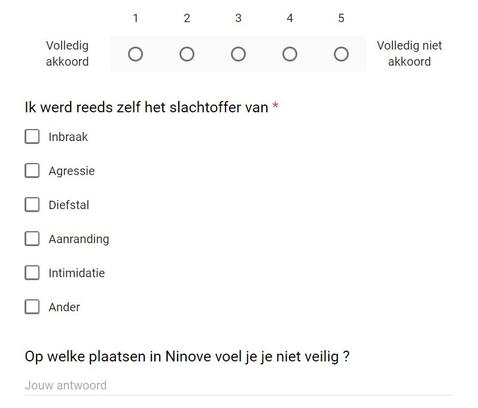
Task: Click the 'Volledig akkoord' scale label
Action: tap(67, 54)
